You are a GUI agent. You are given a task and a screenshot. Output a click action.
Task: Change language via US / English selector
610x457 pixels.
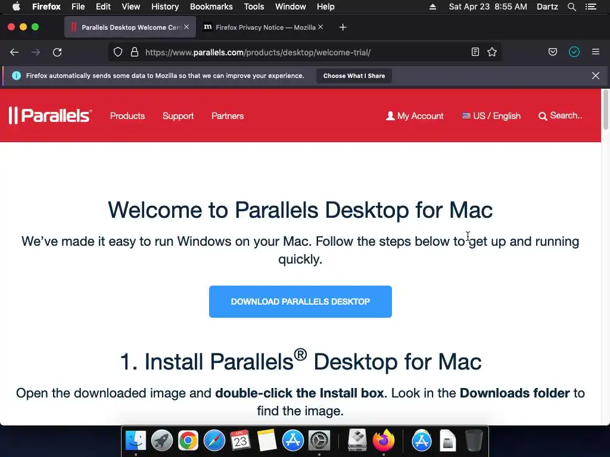click(491, 116)
